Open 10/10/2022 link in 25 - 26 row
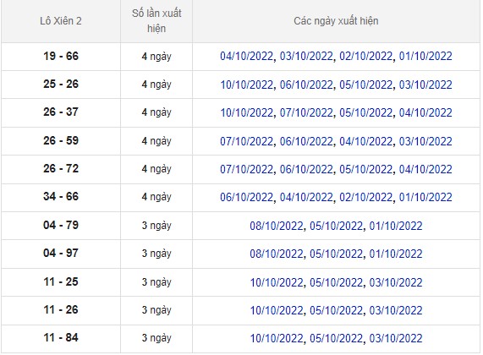Screen dimensions: 483x355 pyautogui.click(x=246, y=85)
